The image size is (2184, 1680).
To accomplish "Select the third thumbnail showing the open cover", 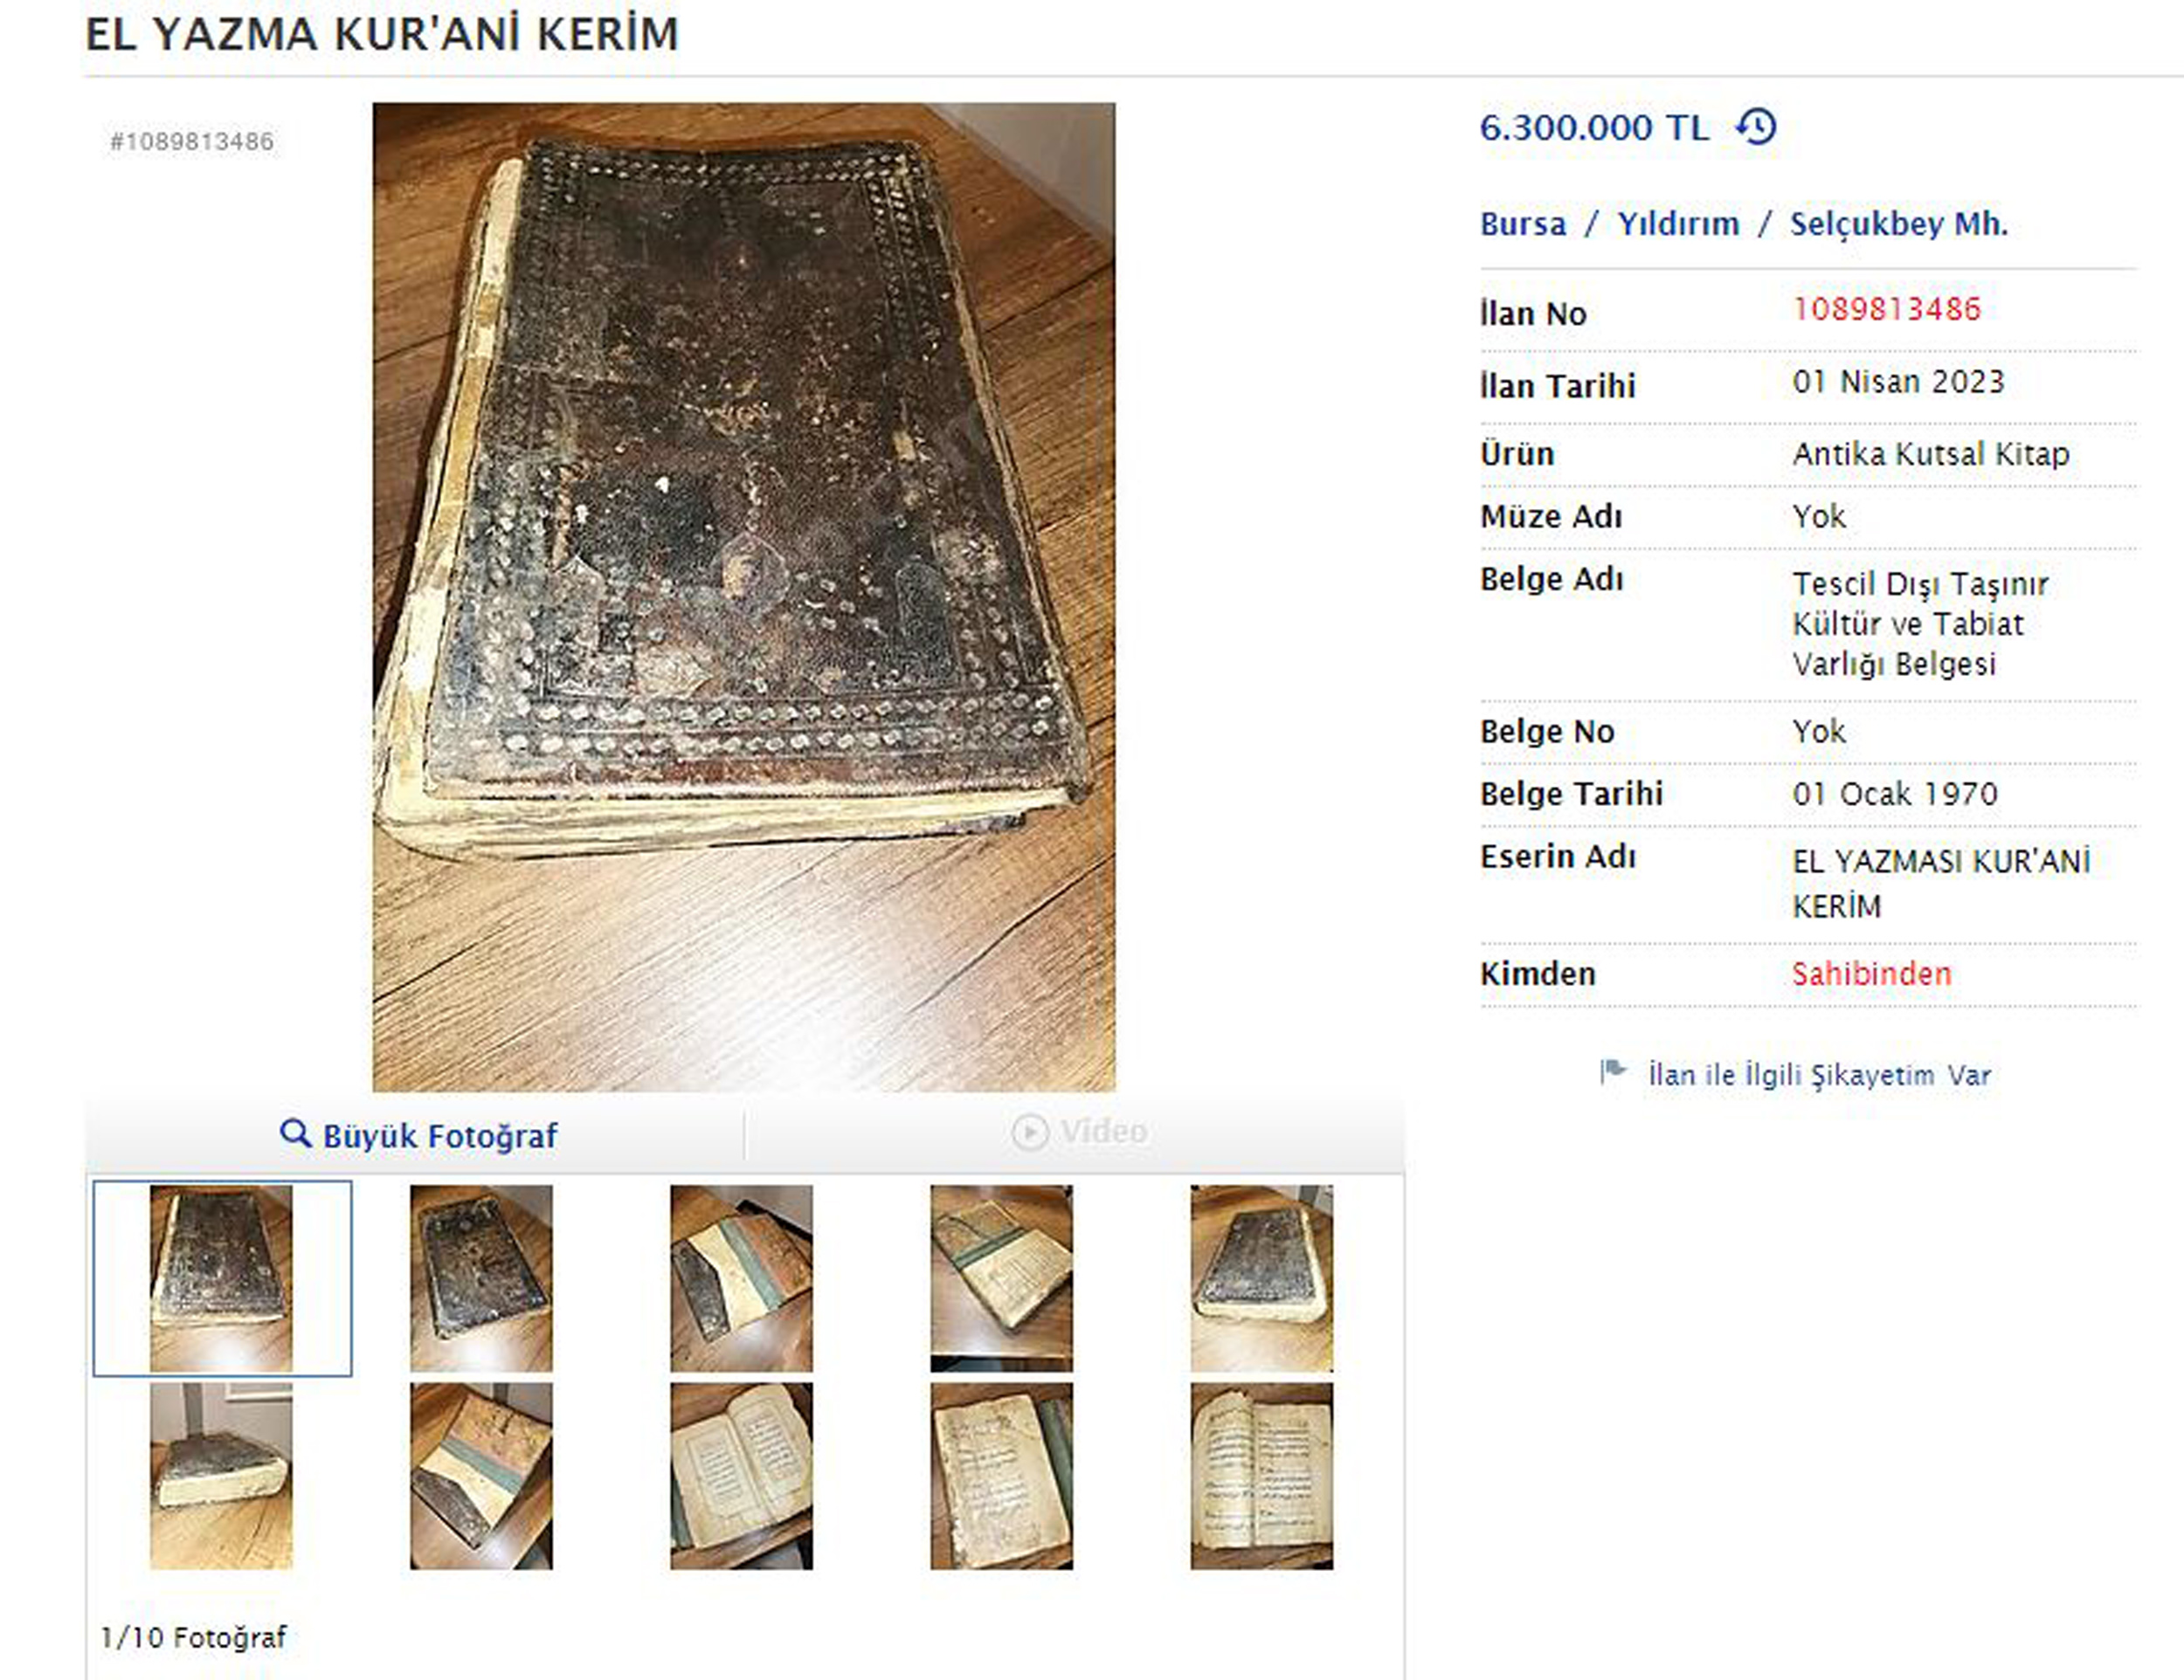I will pos(741,1278).
